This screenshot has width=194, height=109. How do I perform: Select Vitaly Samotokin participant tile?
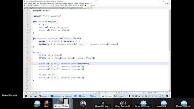coord(123,104)
